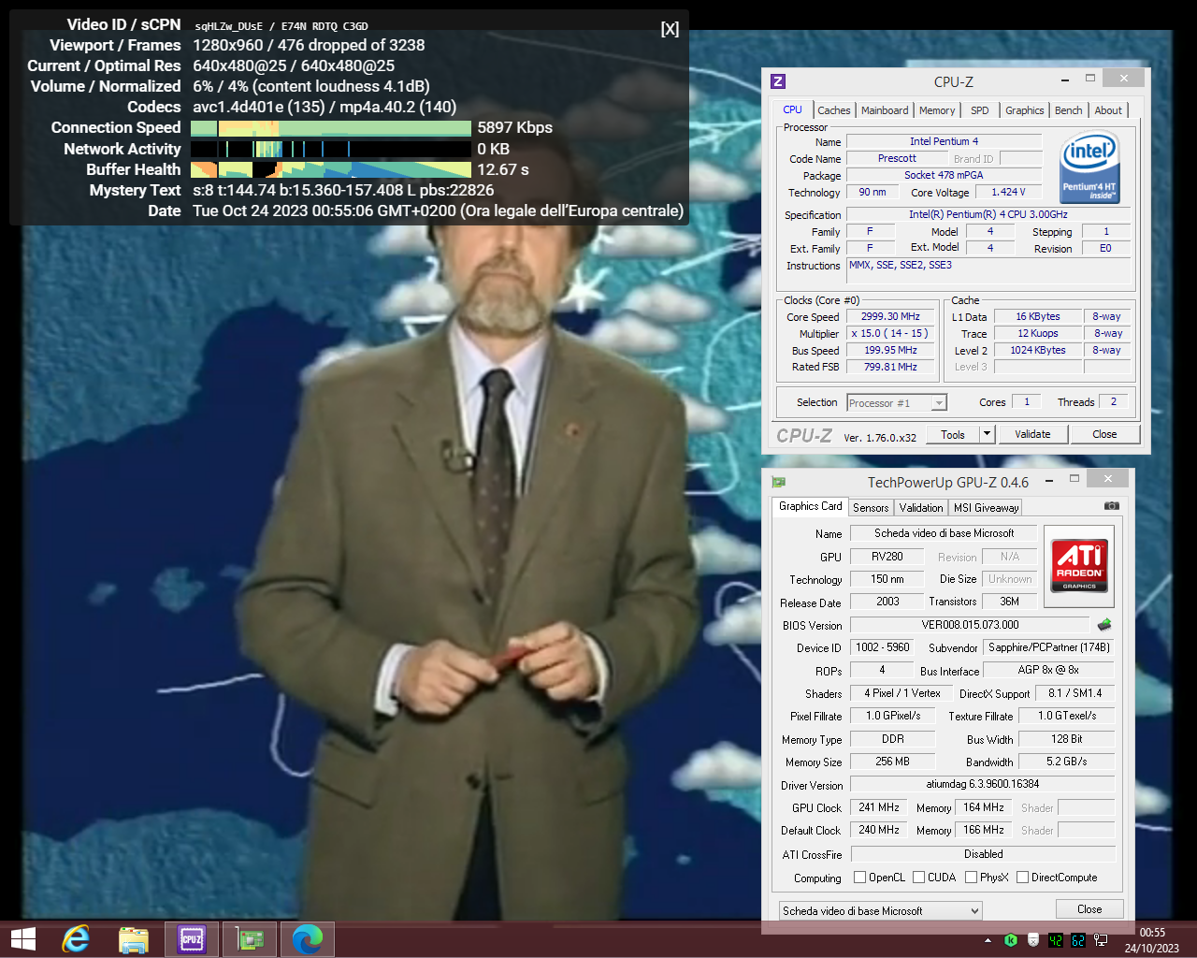Click the Windows Start button
The image size is (1197, 958).
pyautogui.click(x=23, y=938)
